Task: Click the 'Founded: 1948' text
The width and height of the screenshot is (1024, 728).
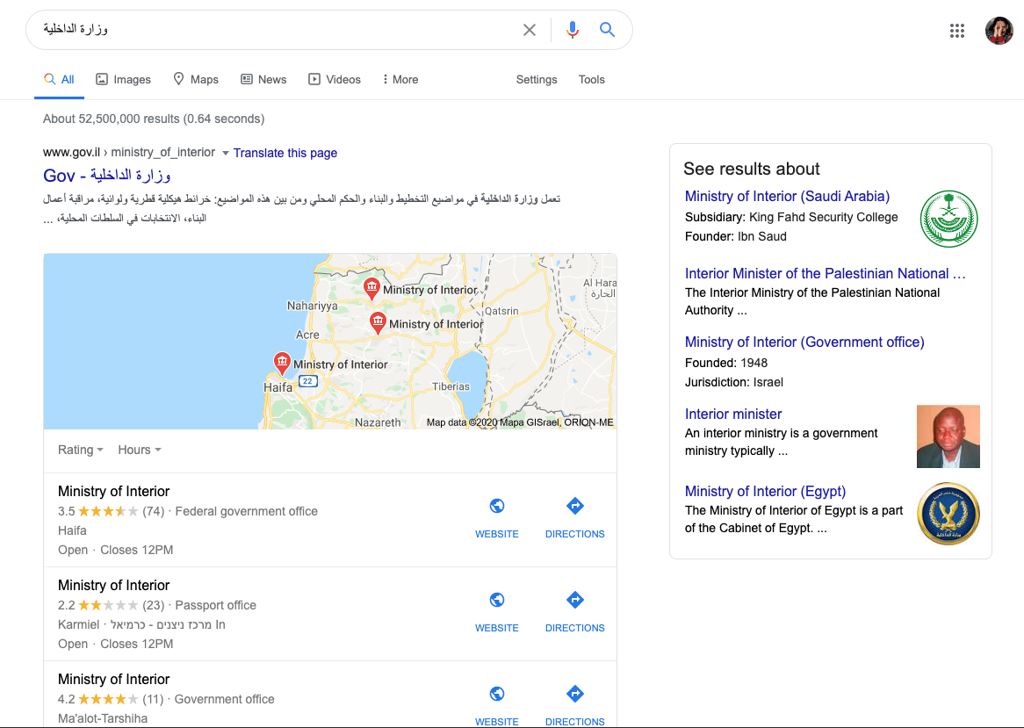Action: tap(726, 363)
